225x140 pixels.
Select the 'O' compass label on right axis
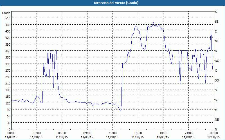pos(216,71)
